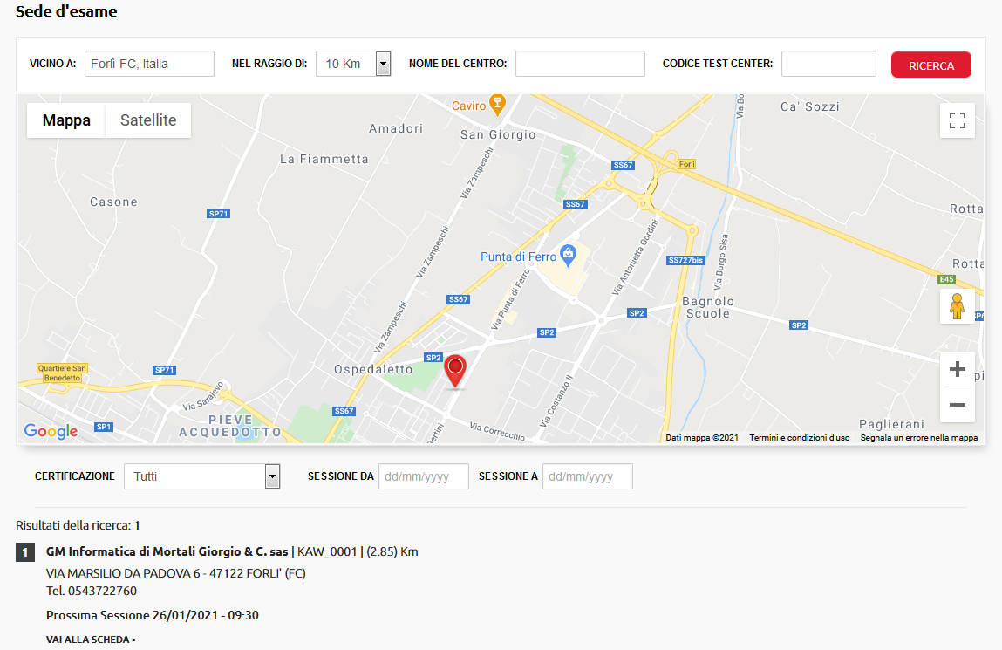Switch to Mappa map view
1002x650 pixels.
(66, 120)
